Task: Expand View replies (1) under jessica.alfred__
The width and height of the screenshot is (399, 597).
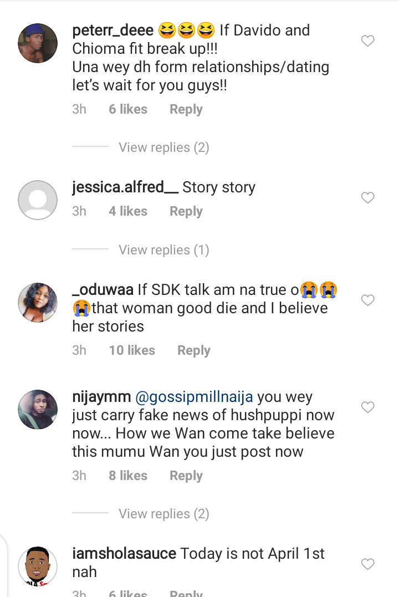Action: coord(163,250)
